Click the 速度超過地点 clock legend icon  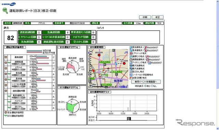click(131, 60)
